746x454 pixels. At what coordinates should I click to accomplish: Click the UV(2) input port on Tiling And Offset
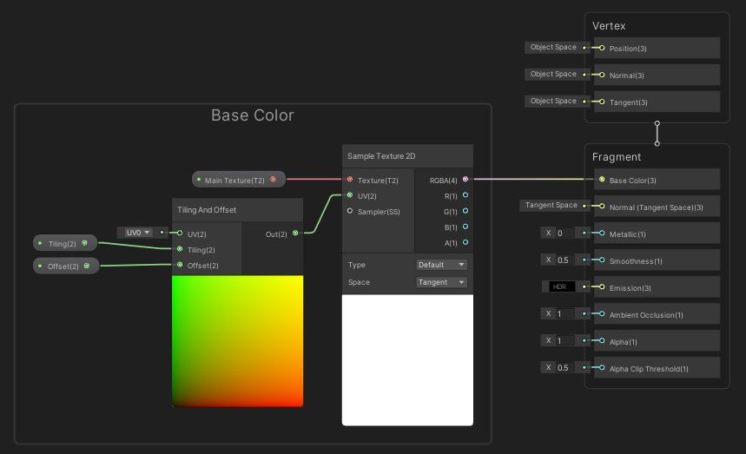click(180, 233)
